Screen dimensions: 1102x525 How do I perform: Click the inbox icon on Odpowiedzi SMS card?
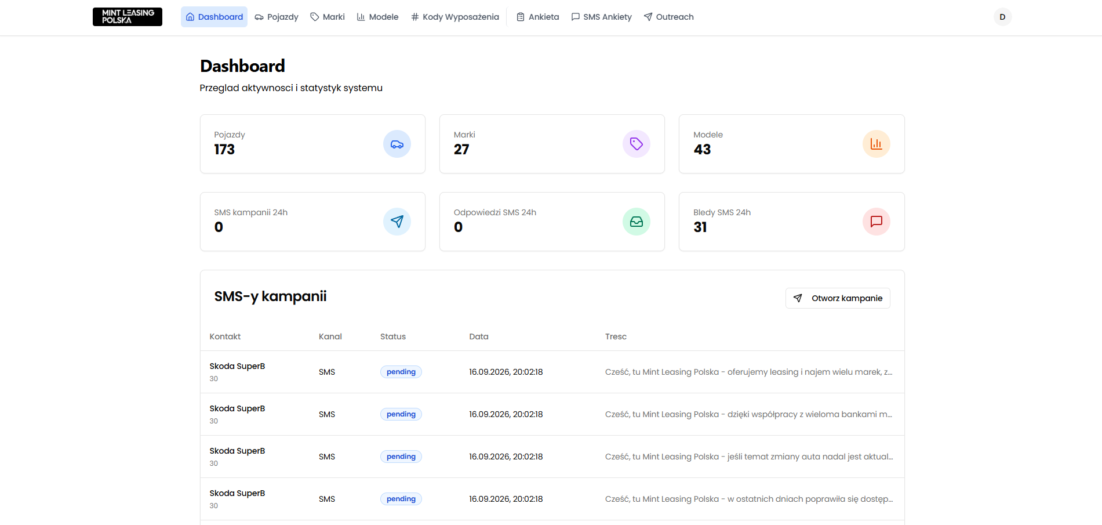637,222
